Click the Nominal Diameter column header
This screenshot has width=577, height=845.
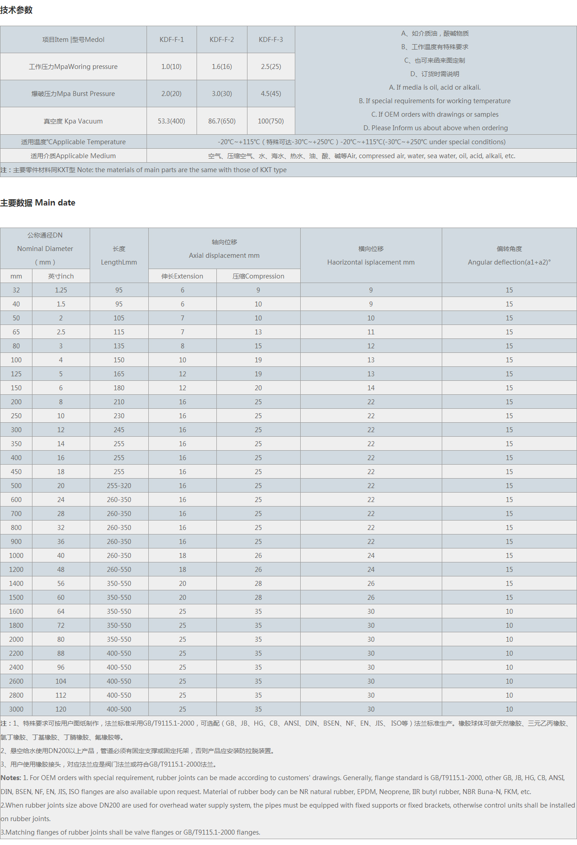coord(45,249)
